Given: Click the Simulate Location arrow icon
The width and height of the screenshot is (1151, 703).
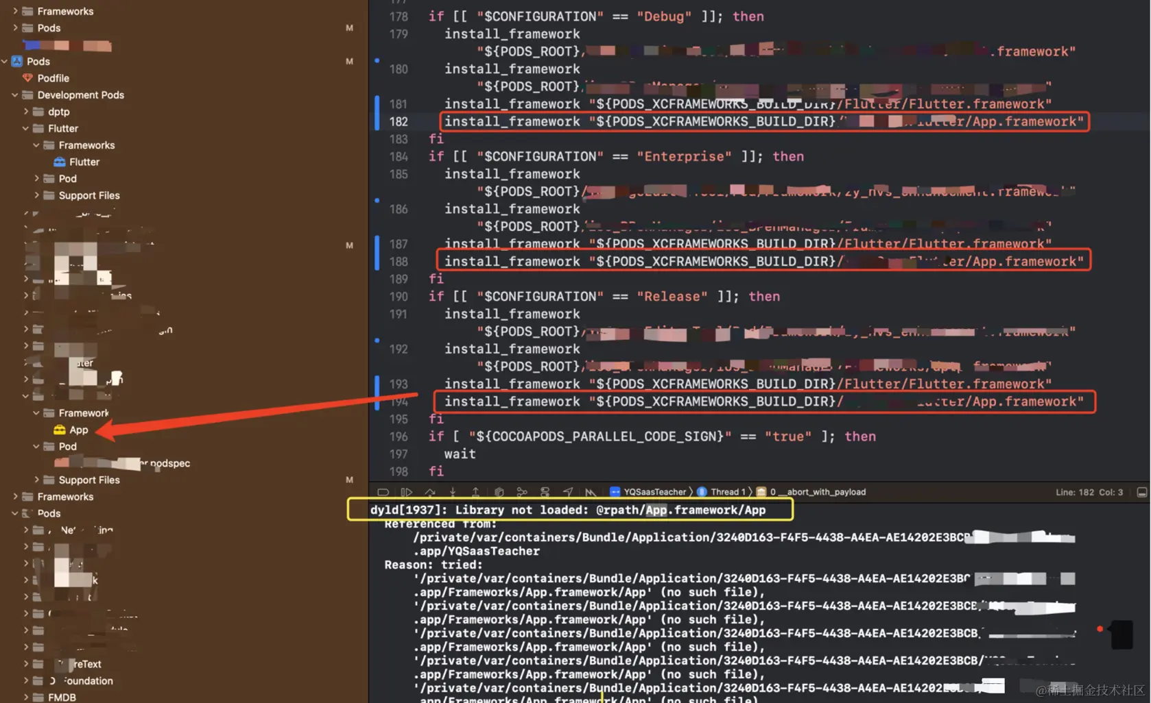Looking at the screenshot, I should pos(568,492).
